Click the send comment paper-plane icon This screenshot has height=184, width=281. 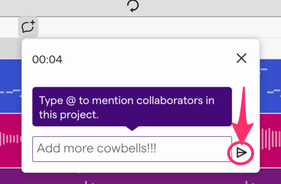pos(241,153)
